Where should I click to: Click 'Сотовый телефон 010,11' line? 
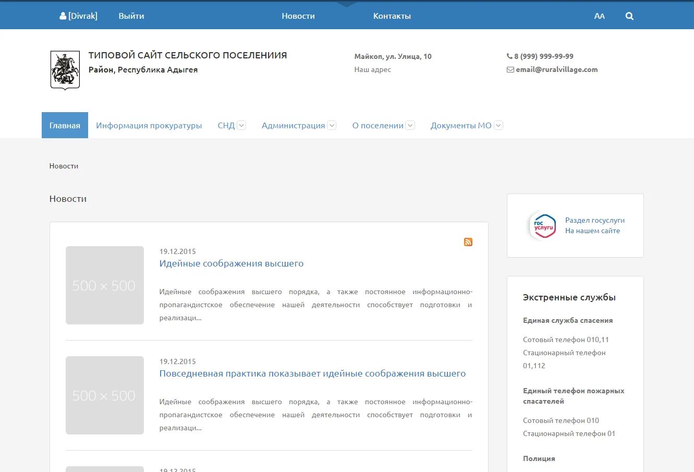(x=566, y=340)
